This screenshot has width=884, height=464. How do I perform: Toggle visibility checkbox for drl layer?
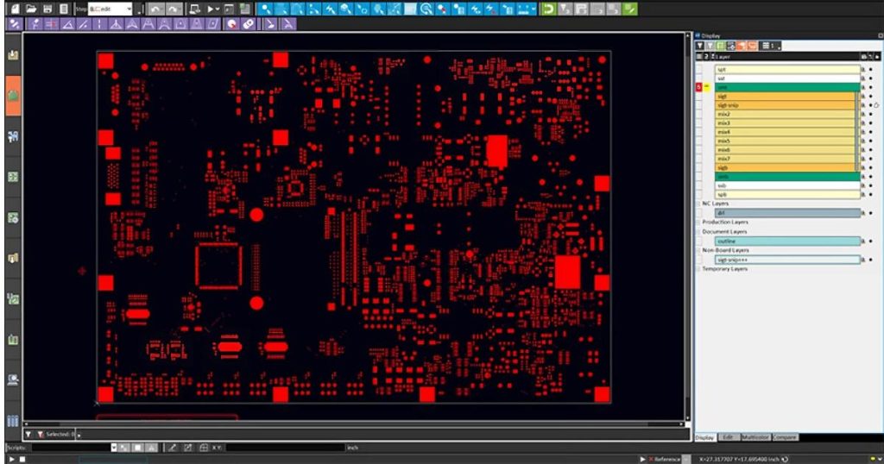[x=699, y=213]
